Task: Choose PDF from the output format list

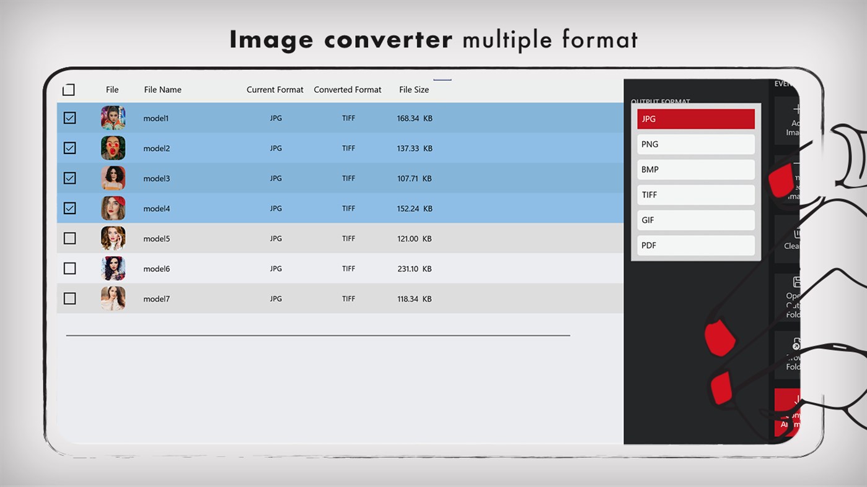Action: (695, 245)
